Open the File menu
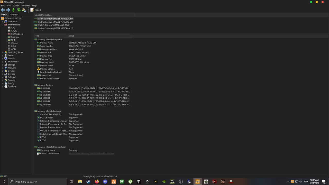This screenshot has width=329, height=185. click(x=3, y=6)
